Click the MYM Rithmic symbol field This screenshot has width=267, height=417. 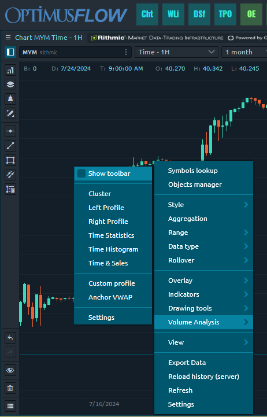click(x=76, y=52)
